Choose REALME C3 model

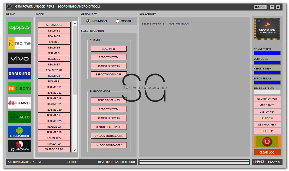coord(54,127)
